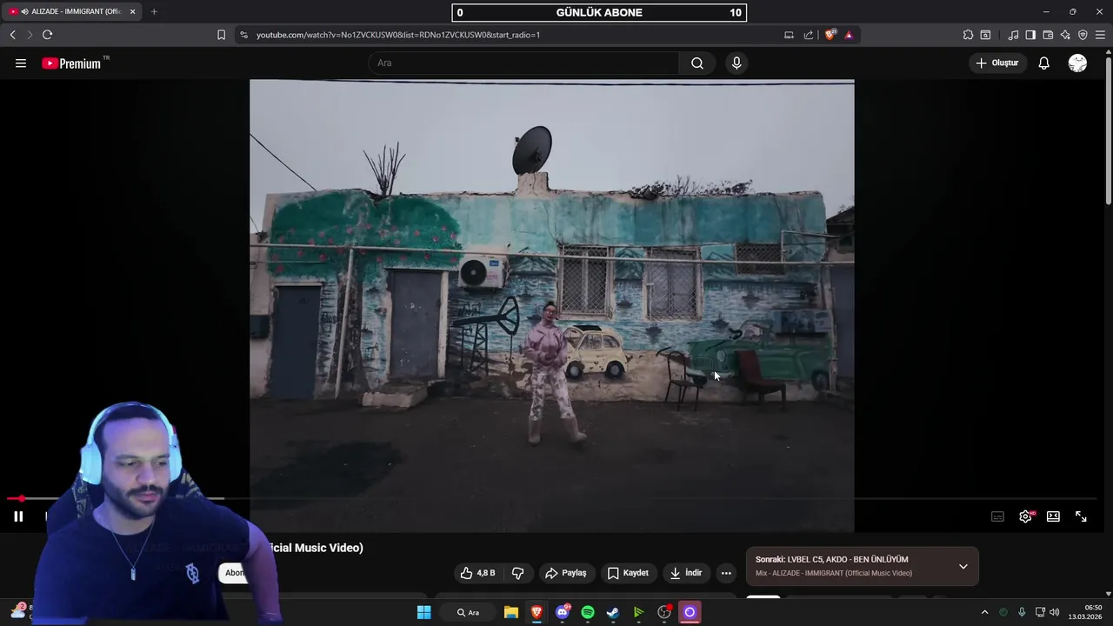Screen dimensions: 1113x626
Task: Open Discord from the taskbar
Action: [x=563, y=612]
